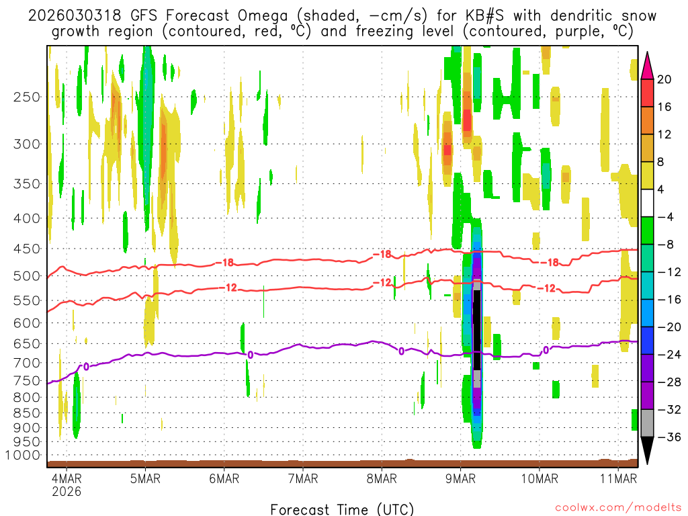Image resolution: width=688 pixels, height=516 pixels.
Task: Click the colorbar value label 20
Action: tap(664, 79)
